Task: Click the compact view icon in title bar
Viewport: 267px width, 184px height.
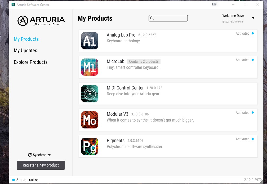Action: click(x=214, y=4)
